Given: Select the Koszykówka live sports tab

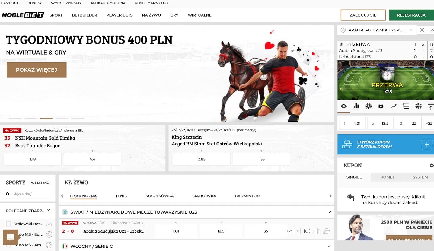Looking at the screenshot, I should tap(159, 196).
